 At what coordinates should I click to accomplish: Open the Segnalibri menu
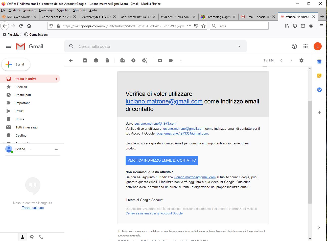coord(64,10)
